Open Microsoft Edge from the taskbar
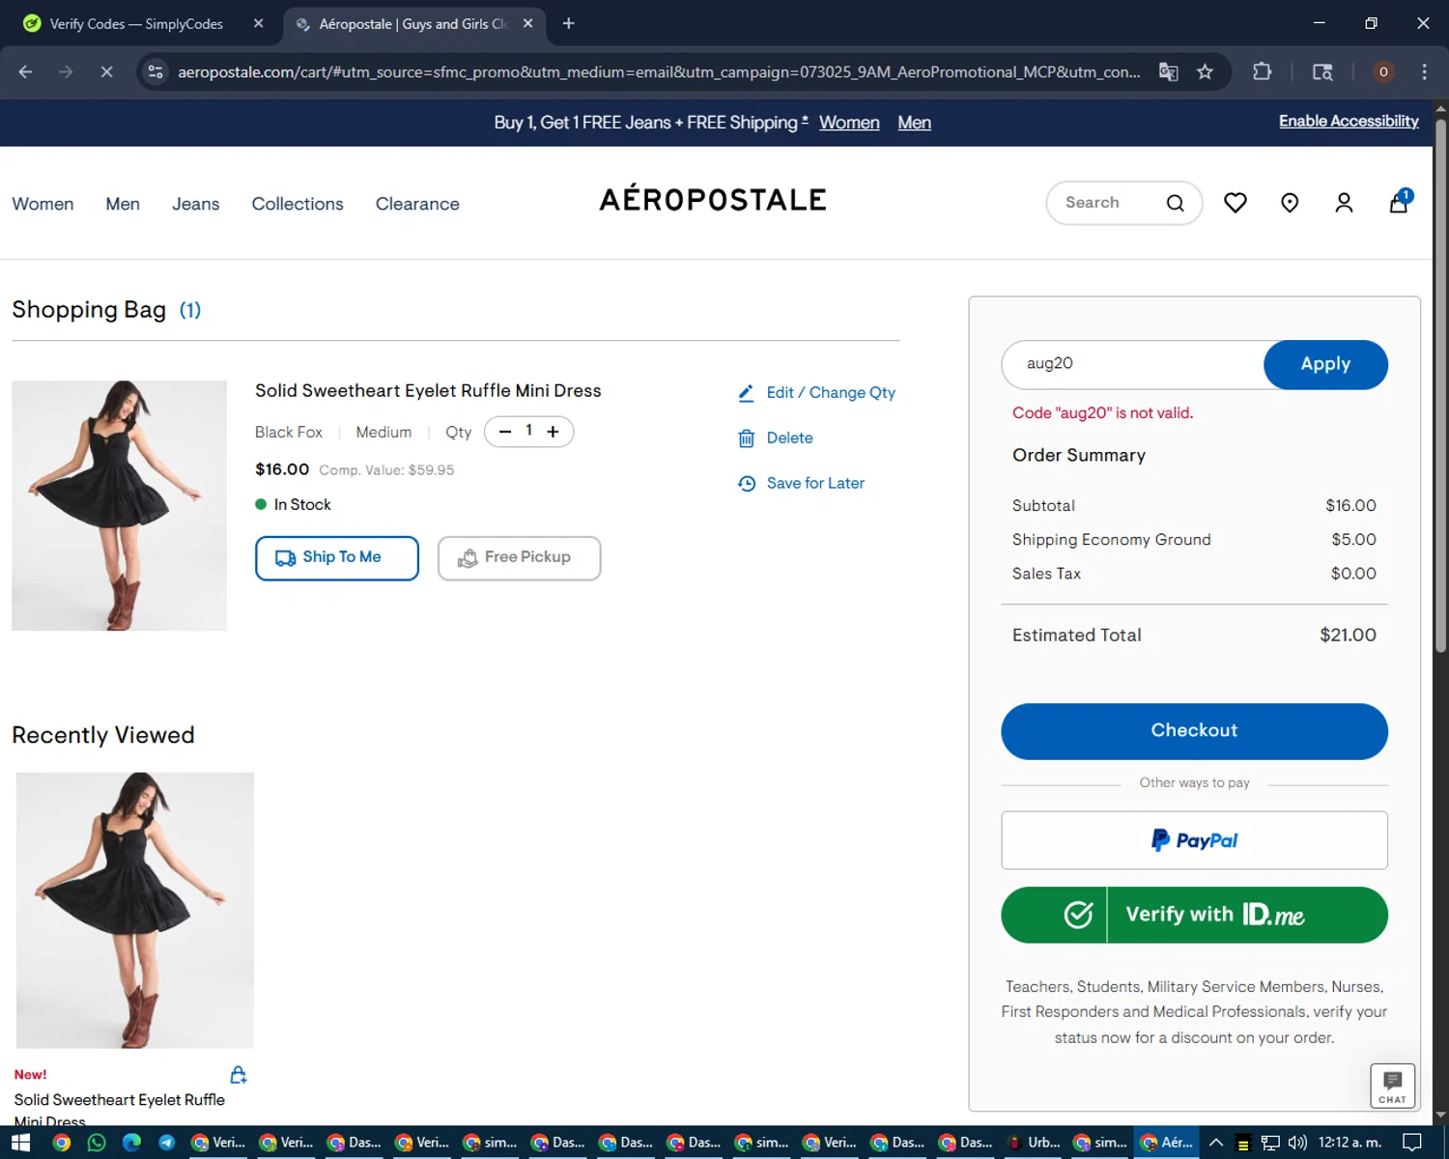Screen dimensions: 1449x1159 [x=131, y=1143]
